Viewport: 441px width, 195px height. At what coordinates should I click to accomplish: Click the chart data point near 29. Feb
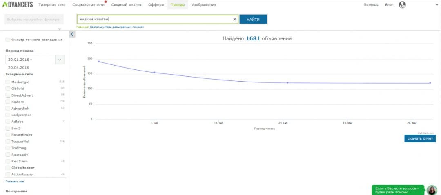(287, 82)
